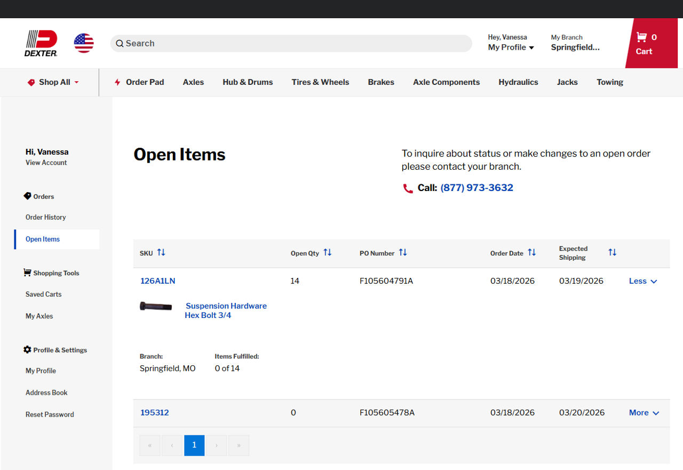Go to Order History in sidebar
Image resolution: width=683 pixels, height=470 pixels.
coord(46,217)
